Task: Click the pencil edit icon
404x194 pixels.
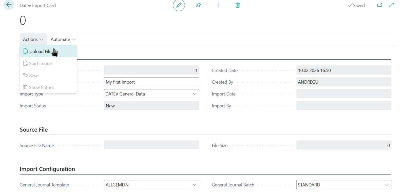Action: tap(179, 5)
